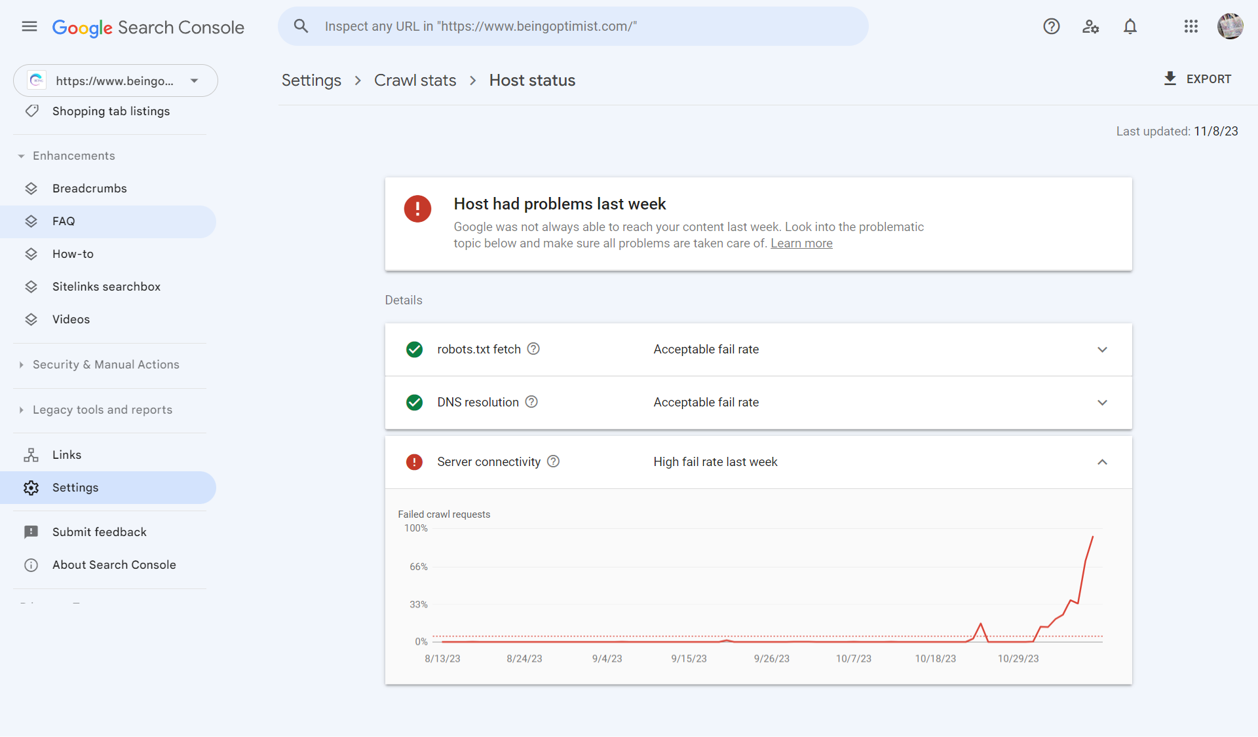Image resolution: width=1258 pixels, height=737 pixels.
Task: Click the Export download icon
Action: (1170, 79)
